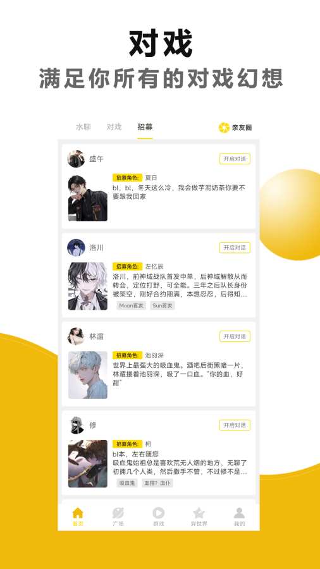Open the 广场 planet icon
Image resolution: width=320 pixels, height=569 pixels.
tap(118, 513)
